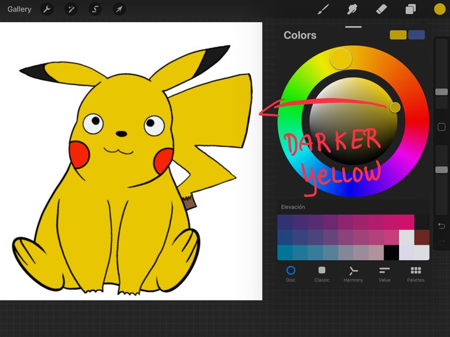Click the redo arrow in sidebar
450x337 pixels.
pos(441,243)
